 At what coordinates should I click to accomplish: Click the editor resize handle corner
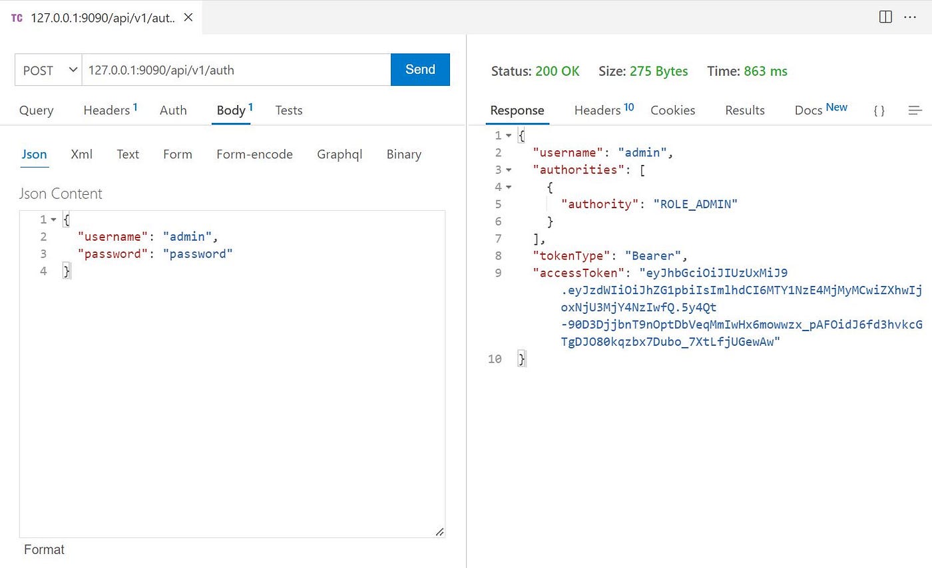(439, 531)
